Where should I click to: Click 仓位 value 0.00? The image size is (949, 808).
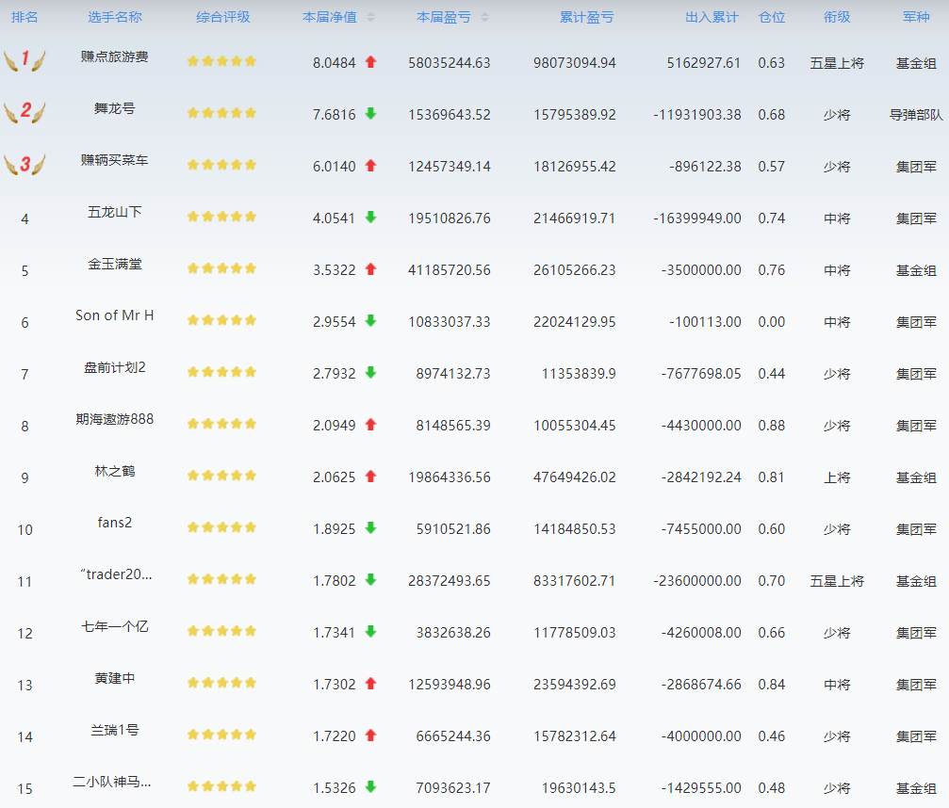click(x=772, y=322)
